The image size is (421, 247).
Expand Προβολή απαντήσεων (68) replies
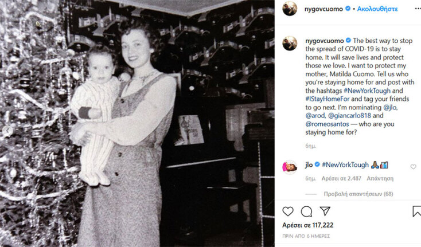[x=358, y=194]
